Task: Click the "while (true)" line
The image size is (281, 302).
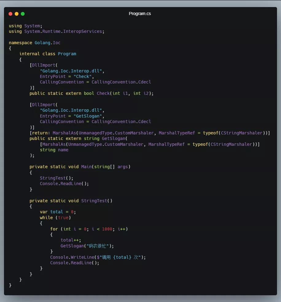Action: [55, 218]
